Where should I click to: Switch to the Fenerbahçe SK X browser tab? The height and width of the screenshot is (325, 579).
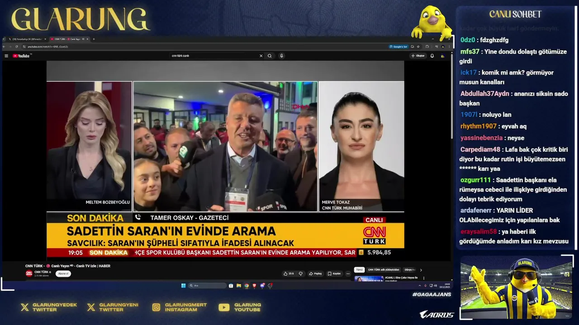coord(26,39)
